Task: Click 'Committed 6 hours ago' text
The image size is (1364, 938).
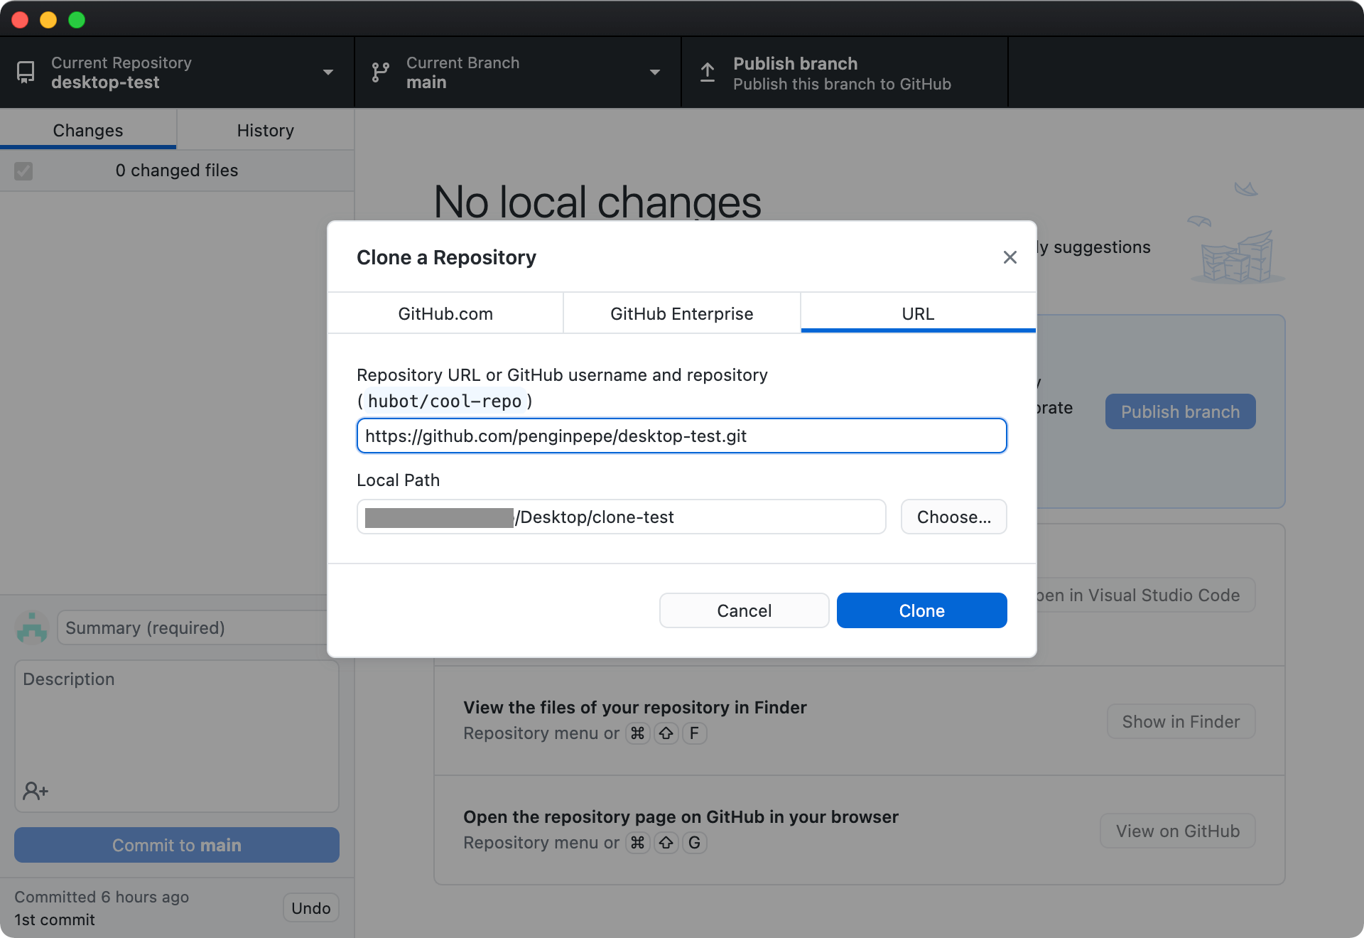Action: (x=102, y=897)
